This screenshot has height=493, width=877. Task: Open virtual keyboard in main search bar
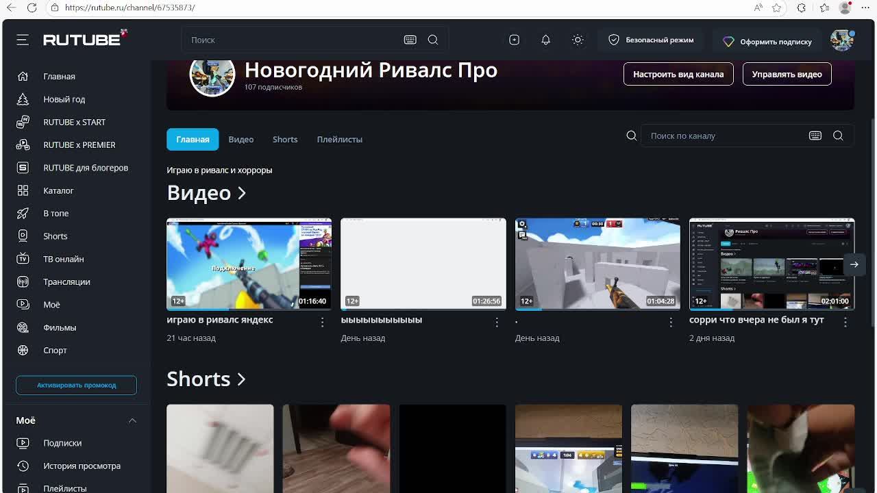410,40
